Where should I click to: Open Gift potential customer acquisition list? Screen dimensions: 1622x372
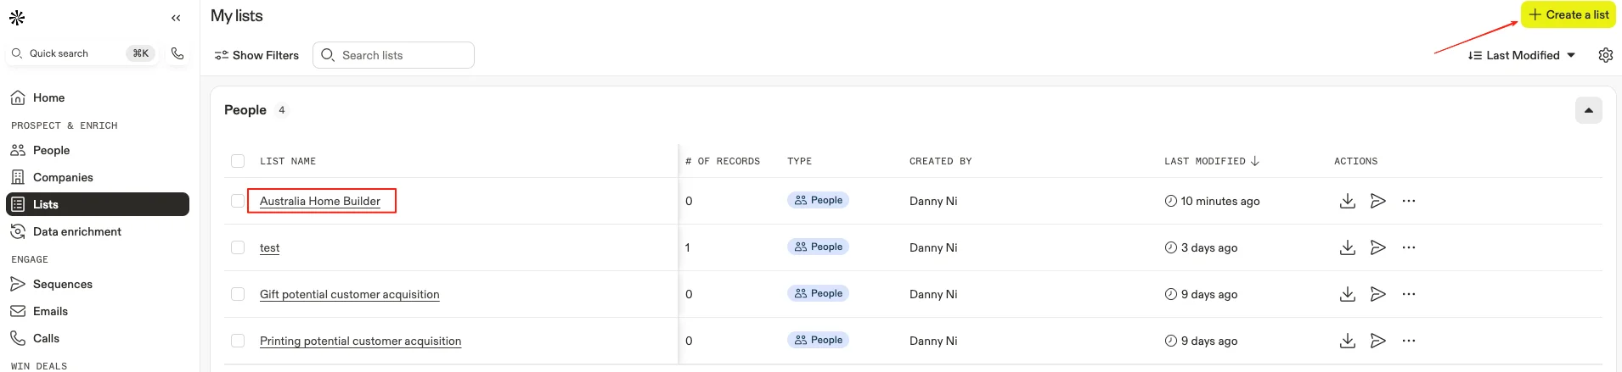point(350,294)
